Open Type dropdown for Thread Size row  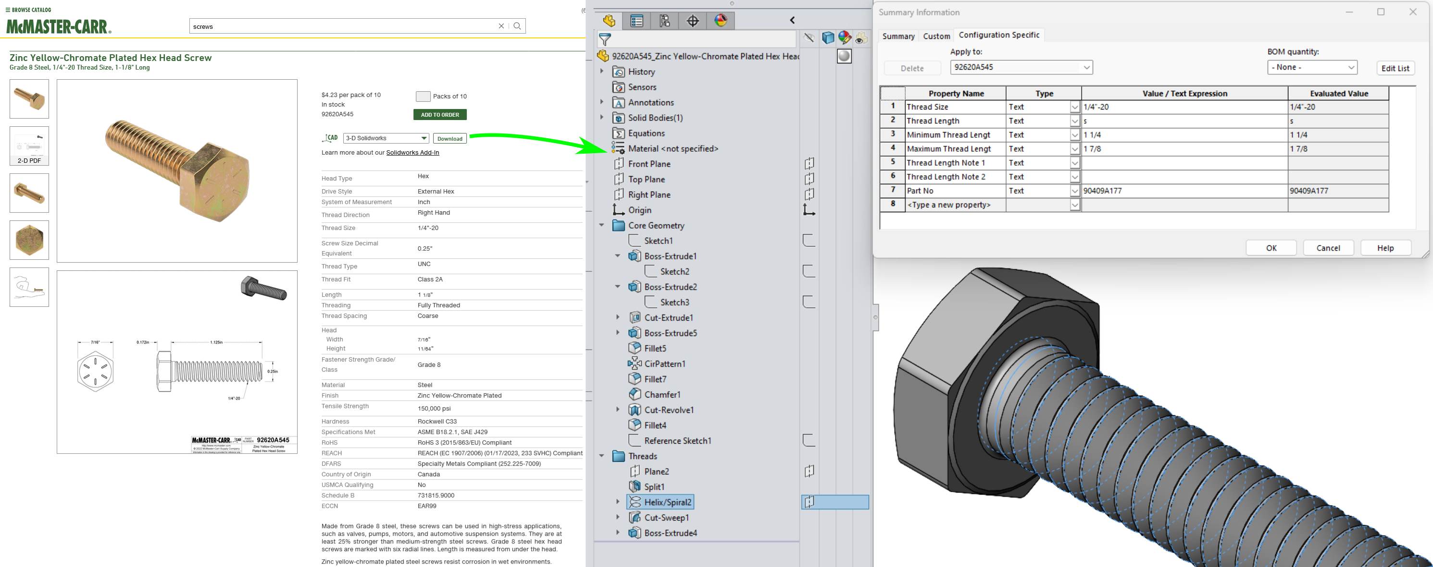pos(1075,107)
